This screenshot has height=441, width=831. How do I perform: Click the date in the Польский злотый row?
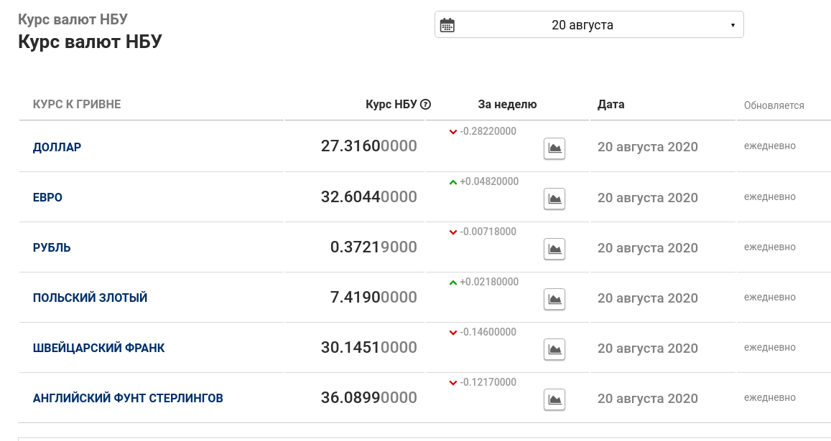point(648,298)
